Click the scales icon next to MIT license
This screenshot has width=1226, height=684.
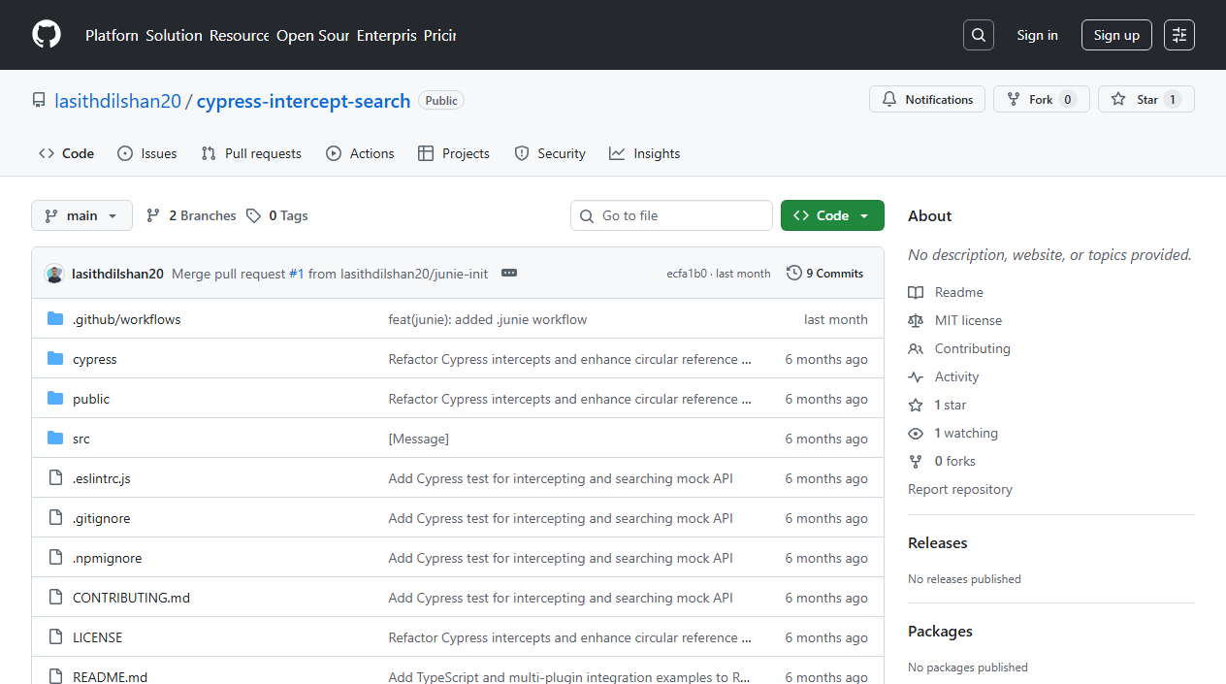(916, 320)
